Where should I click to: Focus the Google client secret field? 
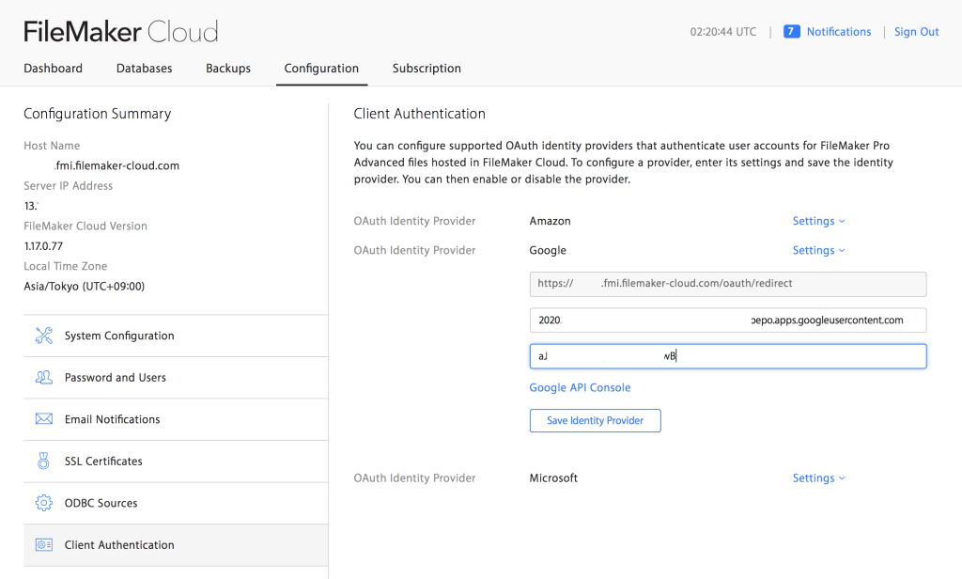click(728, 356)
